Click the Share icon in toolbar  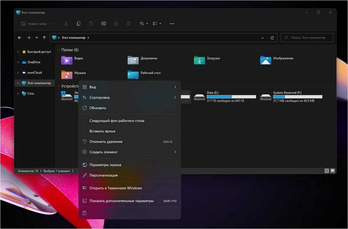[116, 24]
